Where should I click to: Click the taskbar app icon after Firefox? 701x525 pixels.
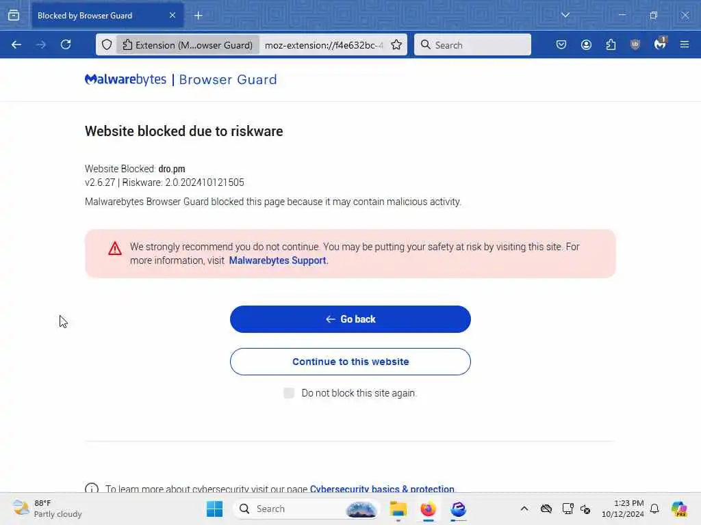(458, 509)
